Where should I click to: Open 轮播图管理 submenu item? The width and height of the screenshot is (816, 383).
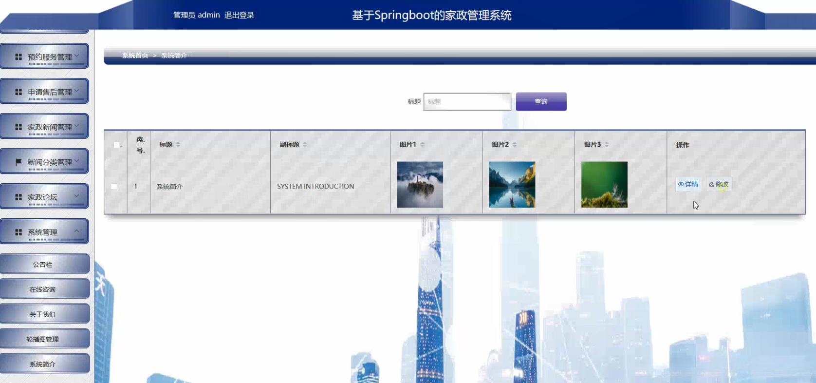point(45,339)
